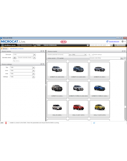Click the Ricerca catalogo panel filter icon

pos(43,64)
